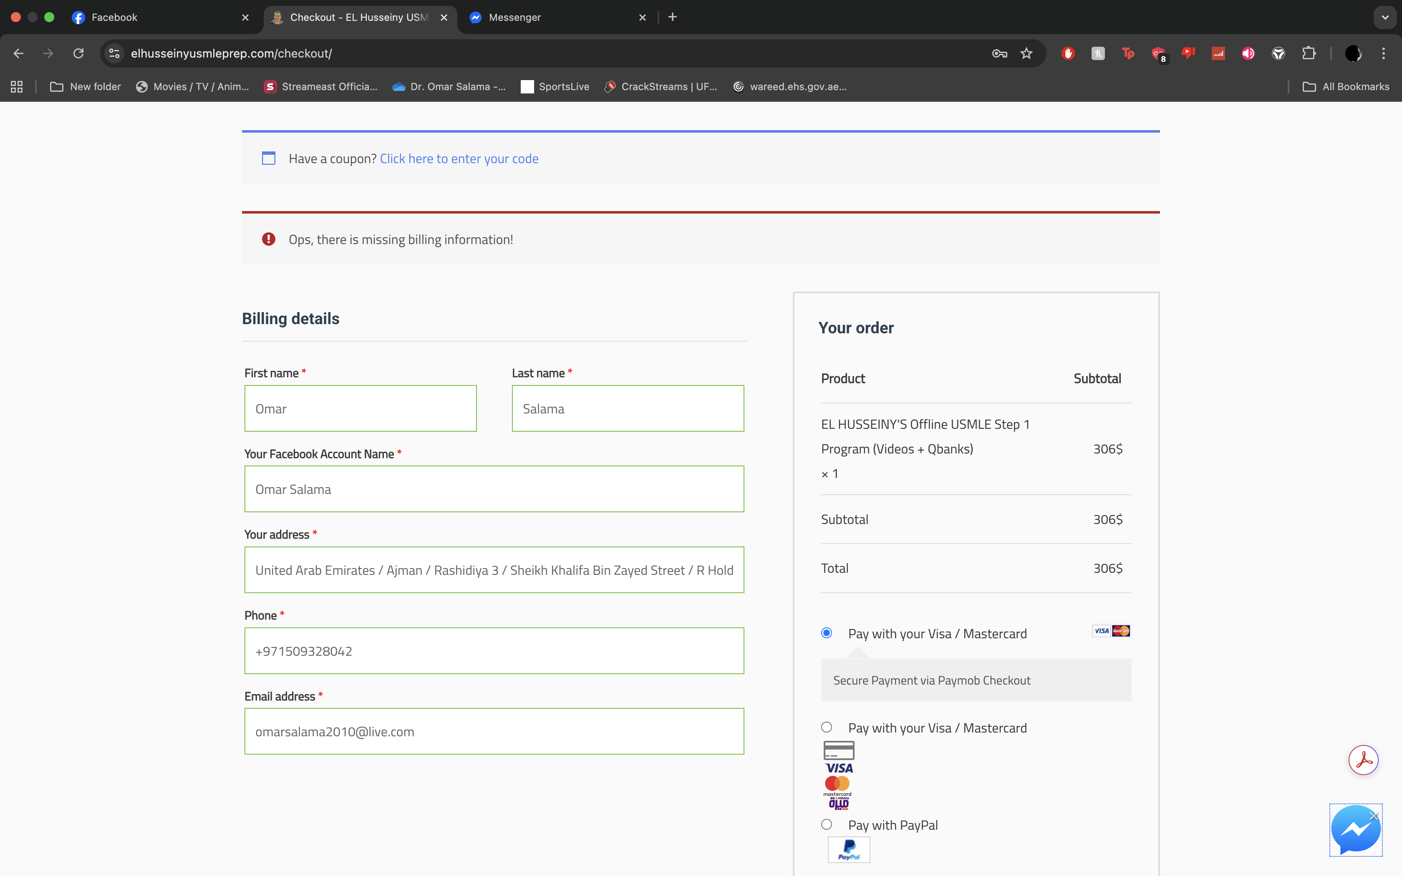The width and height of the screenshot is (1402, 876).
Task: Choose the Pay with PayPal option
Action: 827,824
